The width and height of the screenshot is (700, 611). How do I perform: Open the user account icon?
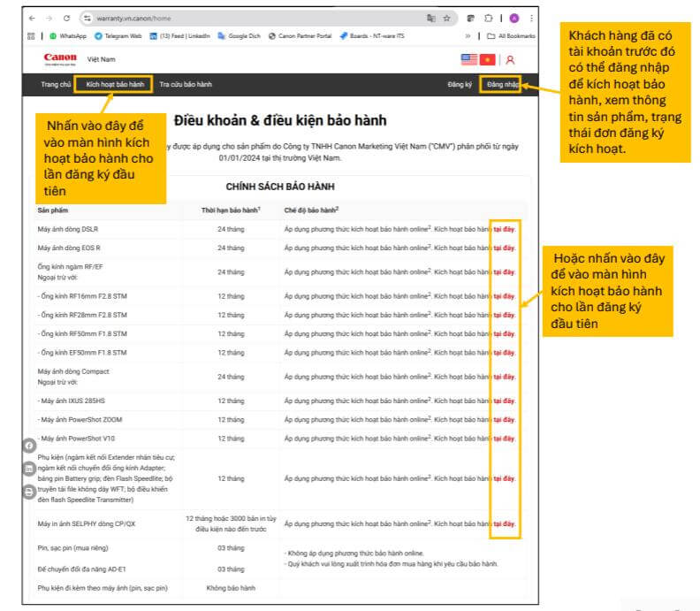(510, 60)
